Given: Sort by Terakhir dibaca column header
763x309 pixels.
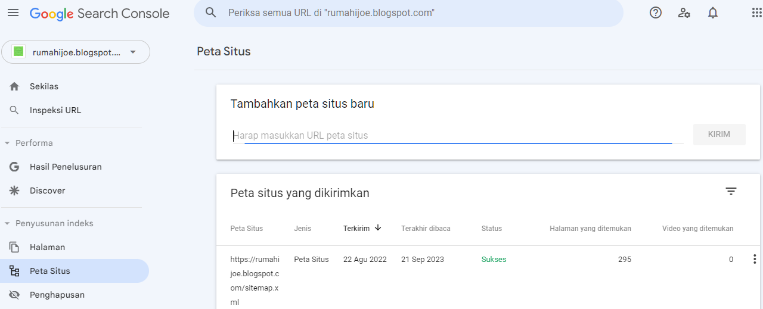Looking at the screenshot, I should pos(426,229).
